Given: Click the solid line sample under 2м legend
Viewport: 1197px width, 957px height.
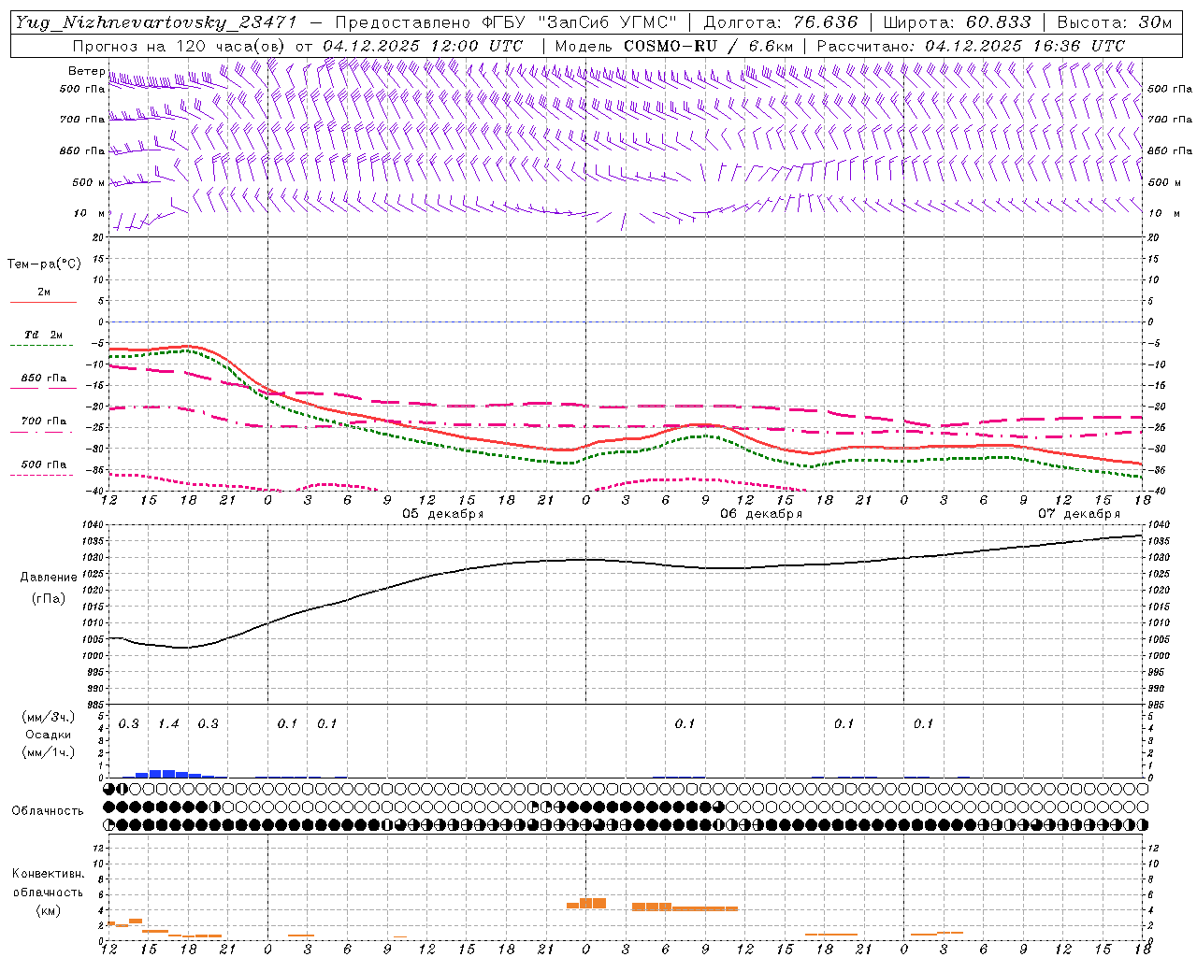Looking at the screenshot, I should (43, 302).
